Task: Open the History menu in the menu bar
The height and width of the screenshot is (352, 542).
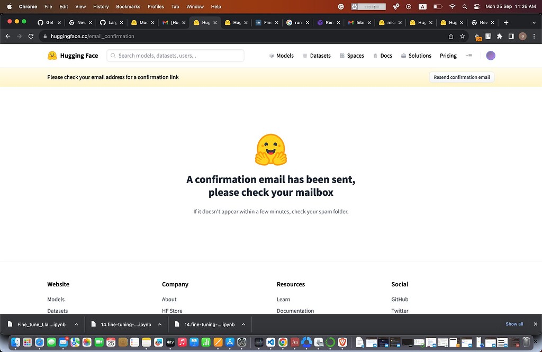Action: (101, 6)
